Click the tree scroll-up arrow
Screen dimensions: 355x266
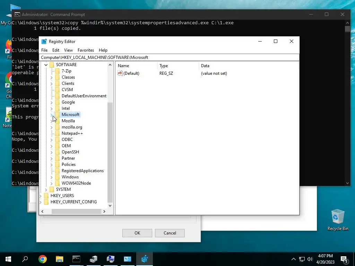pyautogui.click(x=110, y=65)
